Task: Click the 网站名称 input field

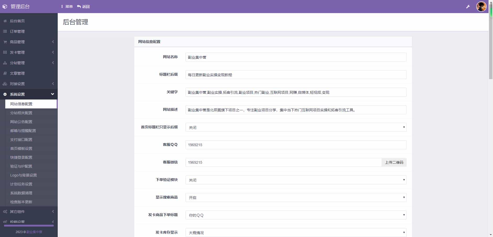Action: click(296, 57)
